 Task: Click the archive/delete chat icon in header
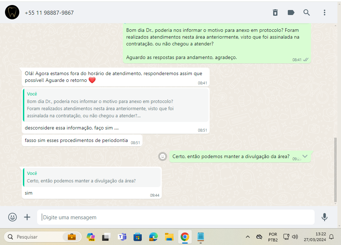point(275,13)
